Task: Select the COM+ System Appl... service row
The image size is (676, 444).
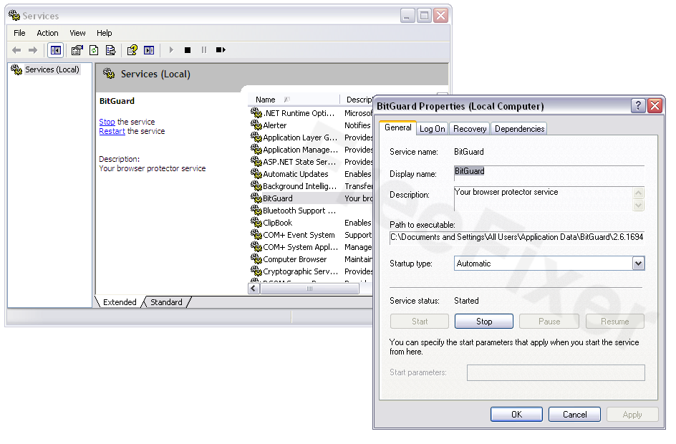Action: click(x=311, y=247)
